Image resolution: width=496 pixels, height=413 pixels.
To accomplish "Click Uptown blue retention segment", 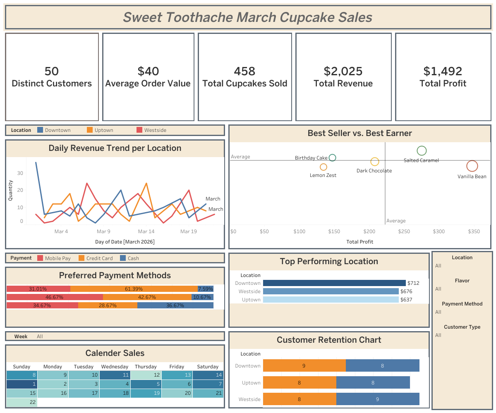I will point(373,383).
